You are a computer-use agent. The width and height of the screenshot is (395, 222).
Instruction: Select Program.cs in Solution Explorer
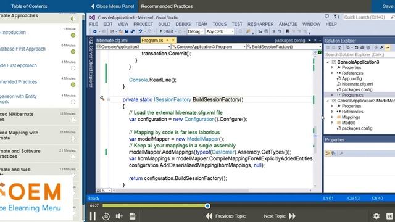pyautogui.click(x=352, y=95)
